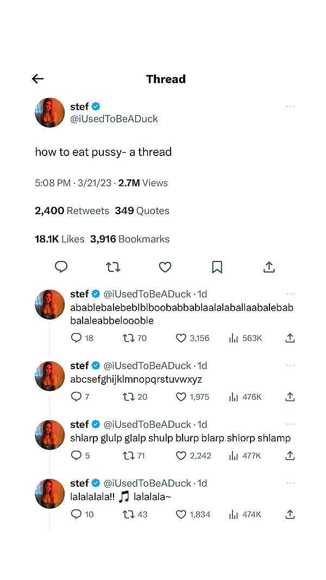Viewport: 326px width, 580px height.
Task: Open the @iUsedToBeADuck handle under stef
Action: coord(114,119)
